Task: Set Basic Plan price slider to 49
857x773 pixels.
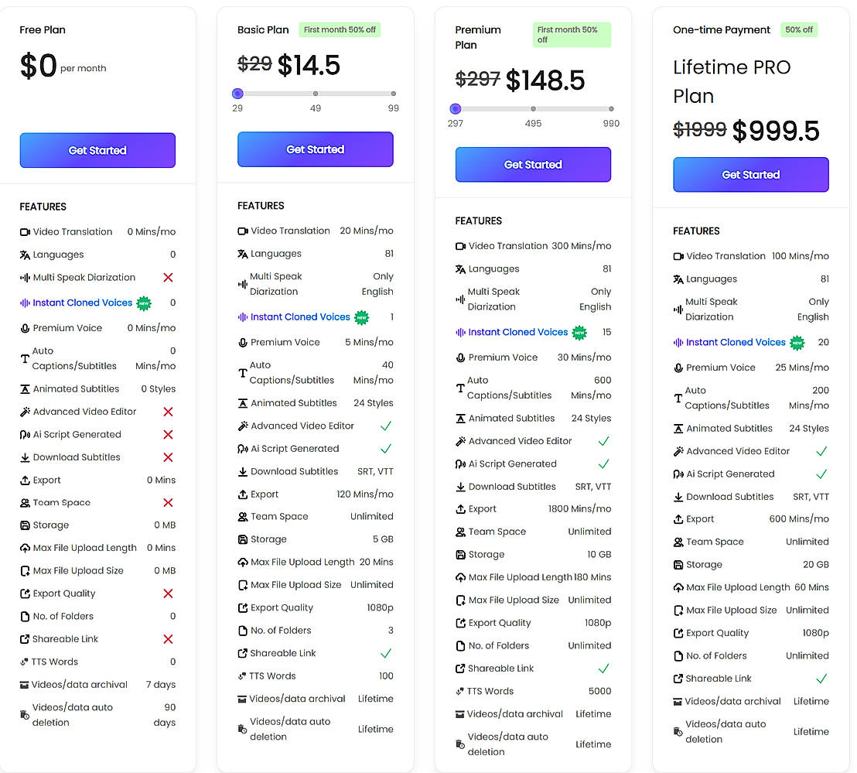Action: click(316, 94)
